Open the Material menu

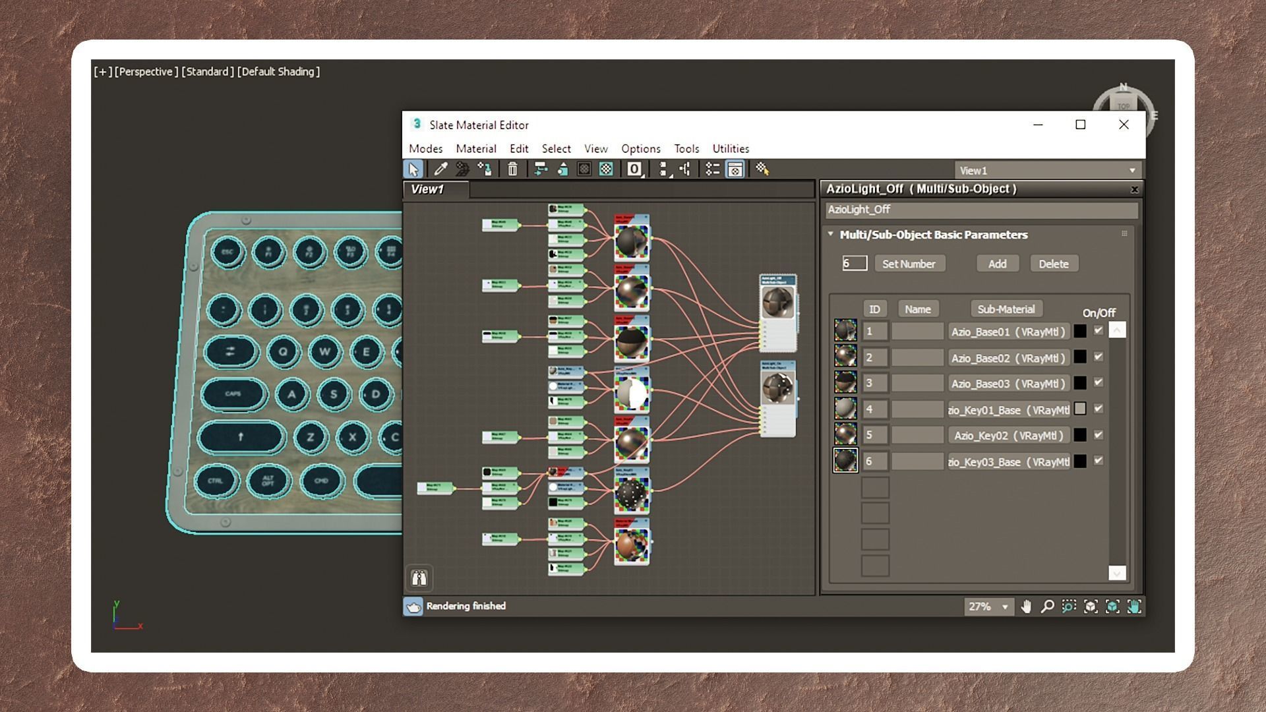pos(475,149)
